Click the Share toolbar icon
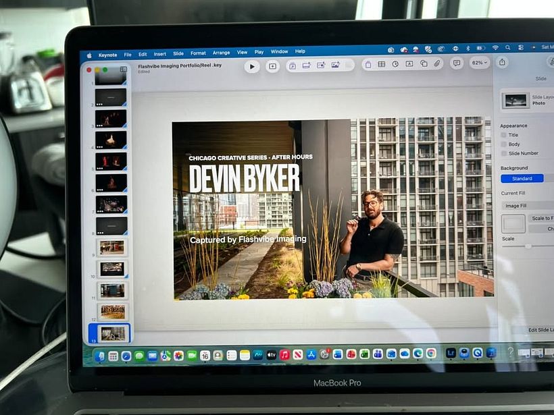This screenshot has height=415, width=554. [502, 63]
